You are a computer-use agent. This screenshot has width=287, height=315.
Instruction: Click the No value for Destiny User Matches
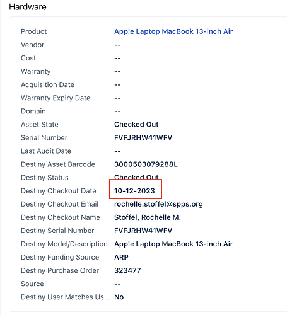point(119,297)
